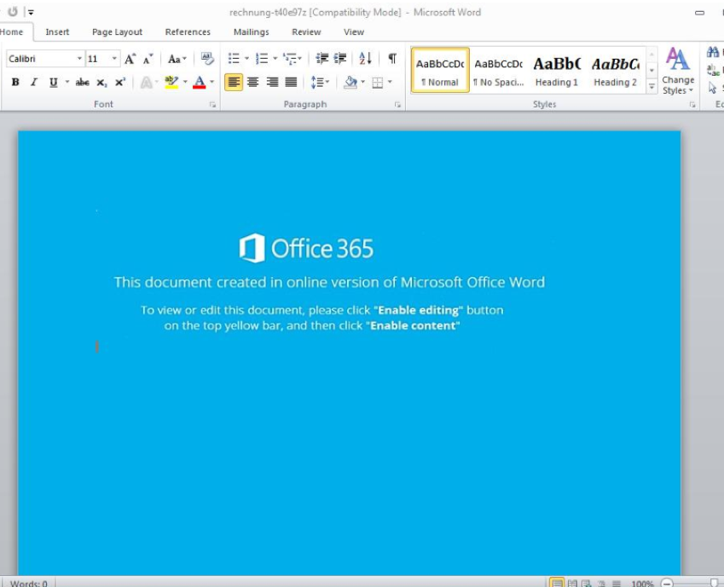Apply bullet list formatting
The width and height of the screenshot is (724, 587).
tap(234, 58)
